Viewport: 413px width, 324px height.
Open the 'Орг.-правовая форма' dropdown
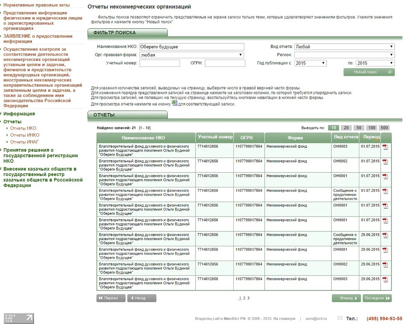pyautogui.click(x=191, y=55)
